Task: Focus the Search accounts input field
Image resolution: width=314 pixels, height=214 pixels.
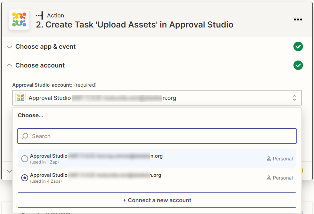Action: pos(160,136)
